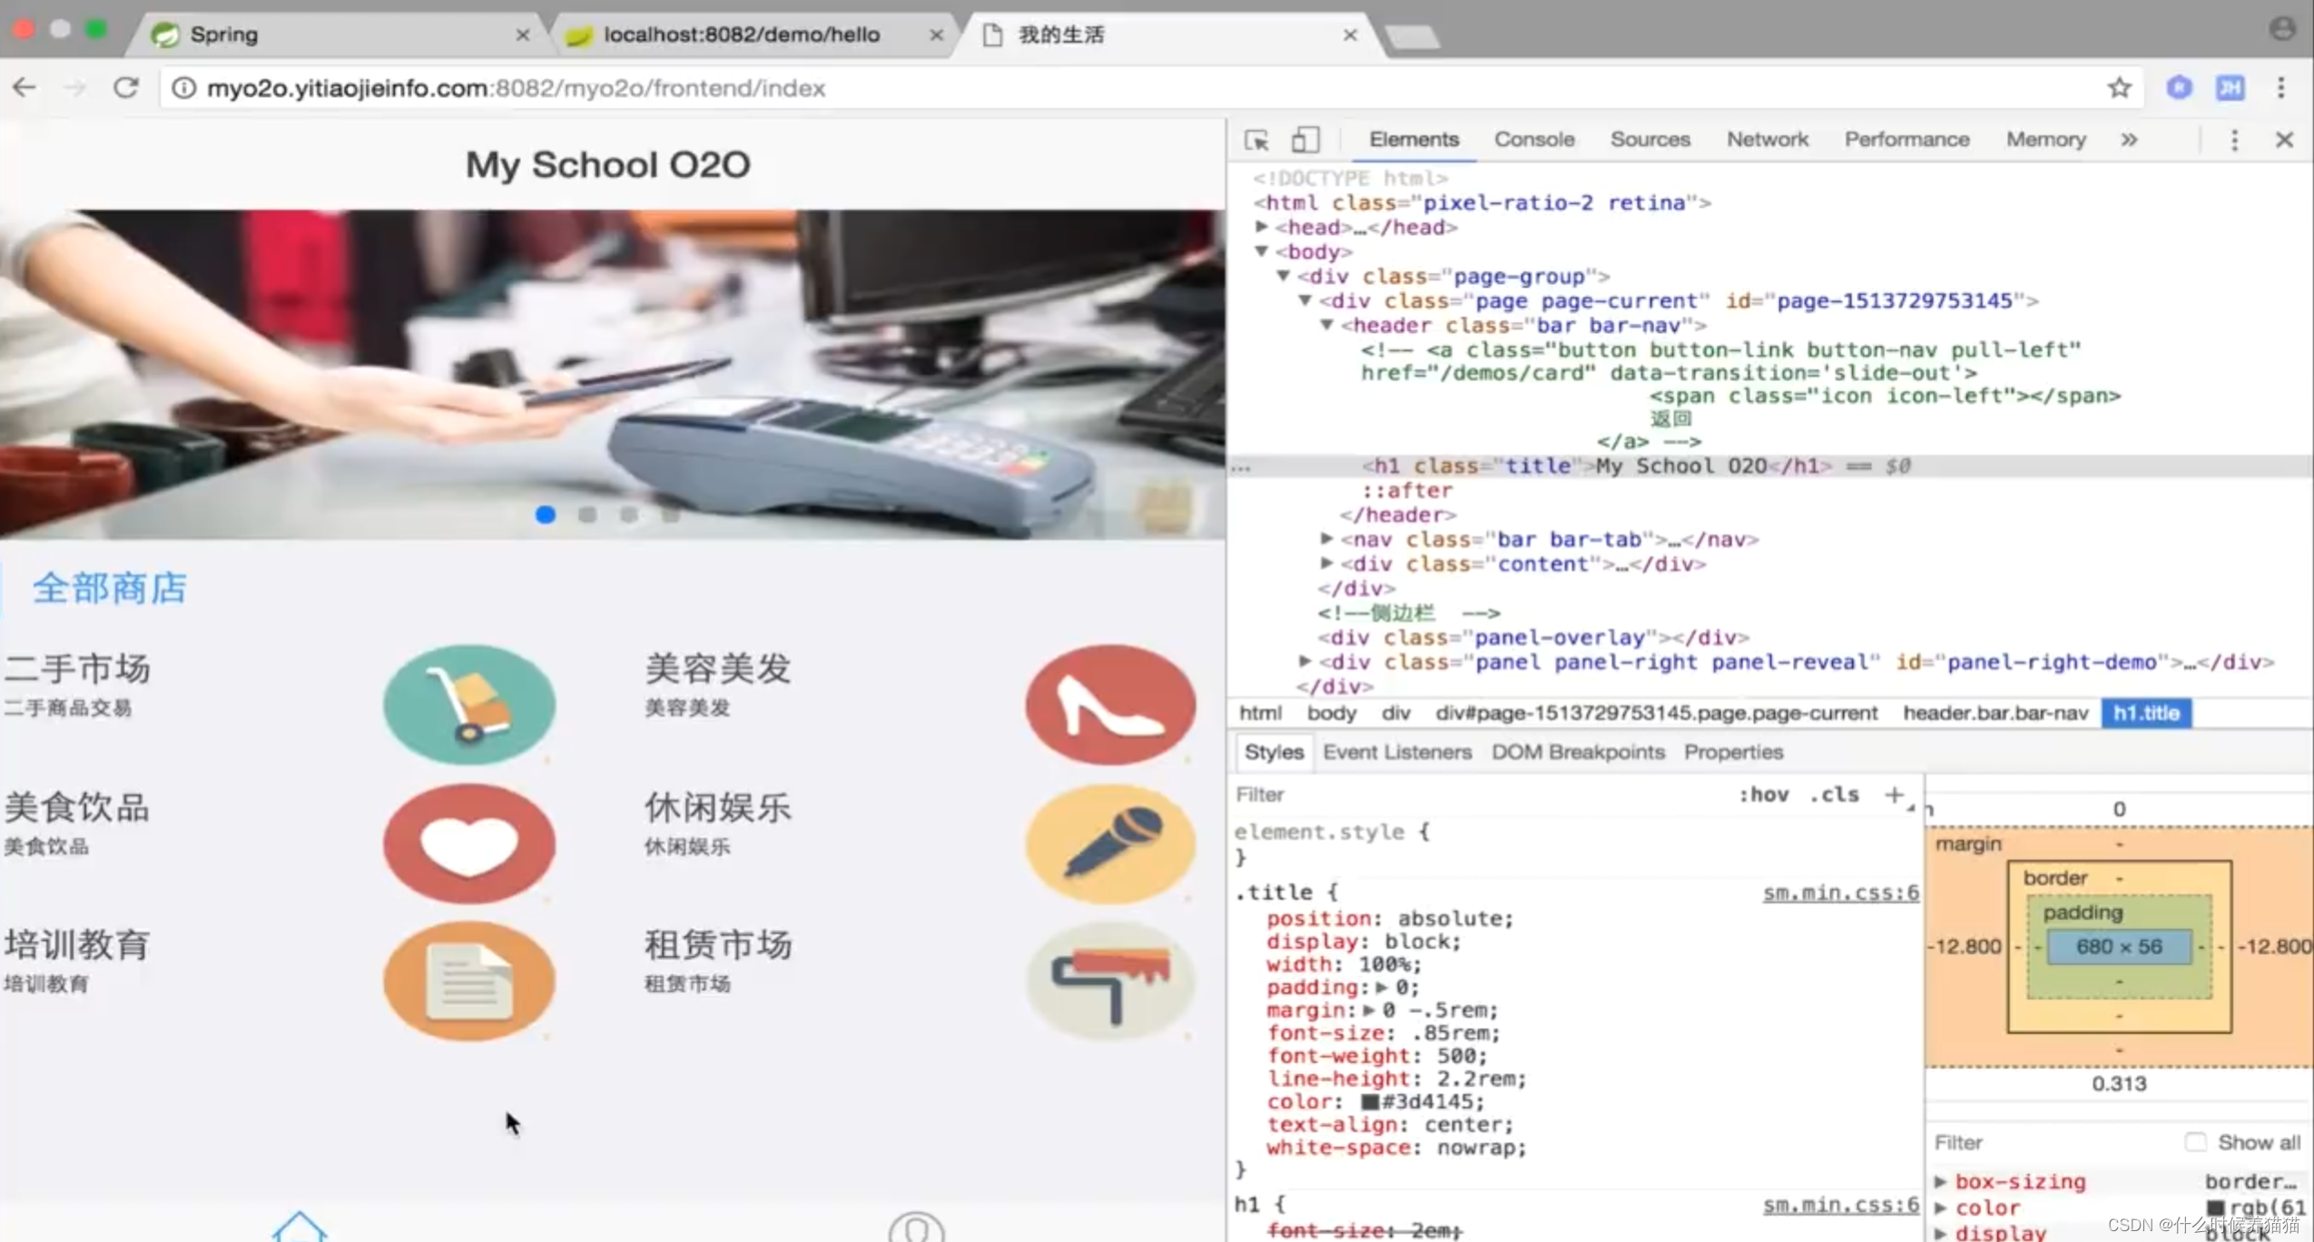2314x1242 pixels.
Task: Click the browser reload icon
Action: [x=126, y=88]
